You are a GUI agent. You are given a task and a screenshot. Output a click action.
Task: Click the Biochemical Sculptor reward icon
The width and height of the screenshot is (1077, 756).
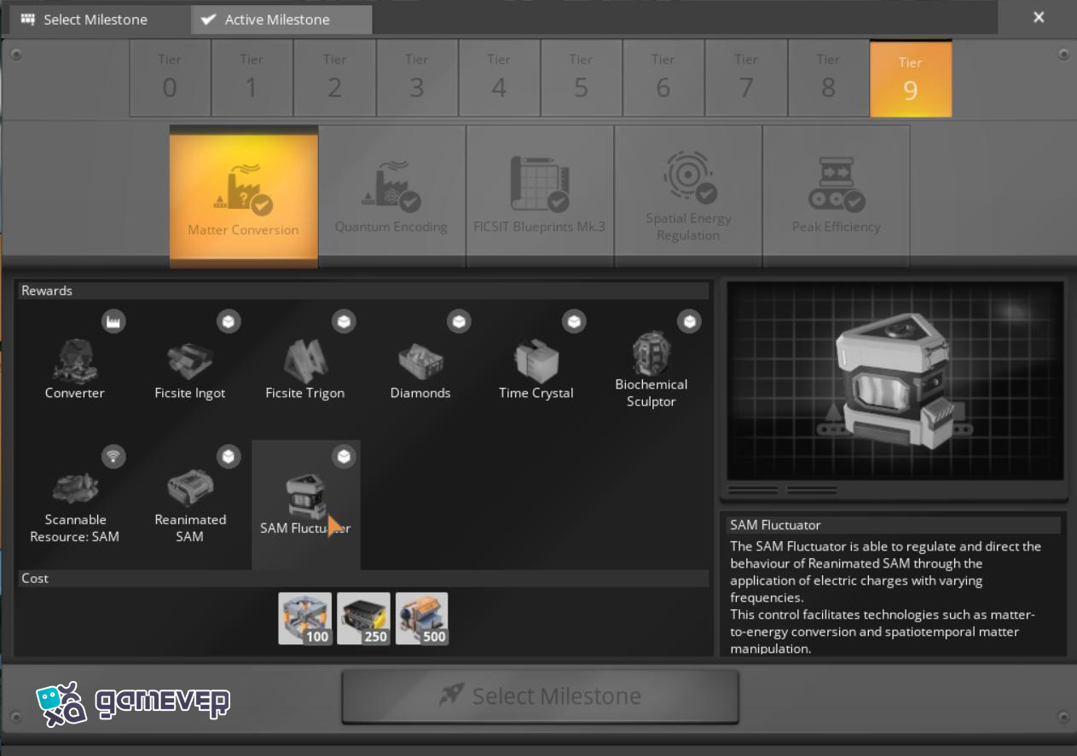click(651, 353)
